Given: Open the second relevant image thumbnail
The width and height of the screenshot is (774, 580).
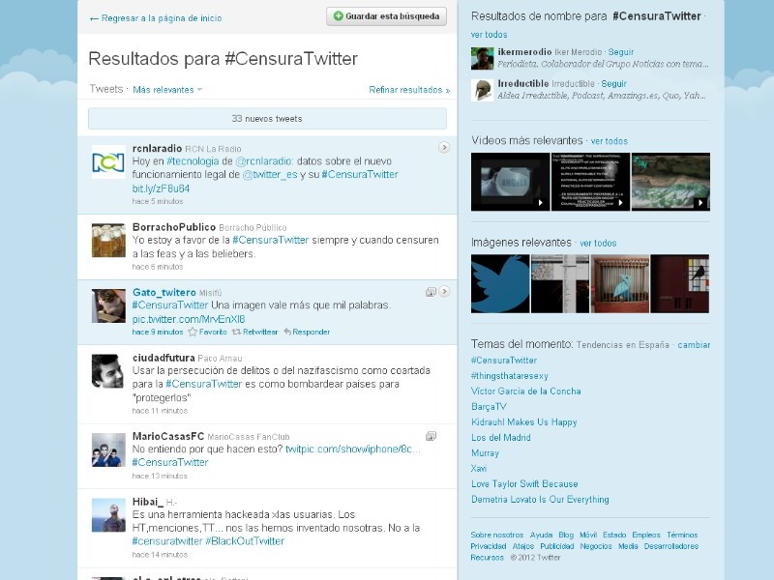Looking at the screenshot, I should [560, 283].
